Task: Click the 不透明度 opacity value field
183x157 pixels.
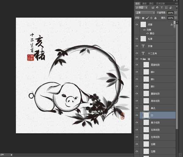Action: (170, 13)
